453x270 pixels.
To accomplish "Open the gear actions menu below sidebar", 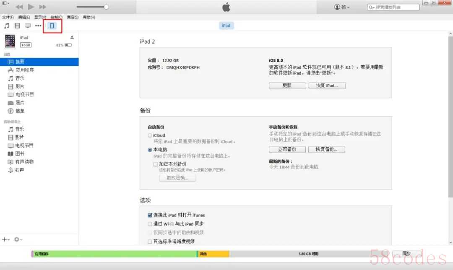I will [x=18, y=239].
